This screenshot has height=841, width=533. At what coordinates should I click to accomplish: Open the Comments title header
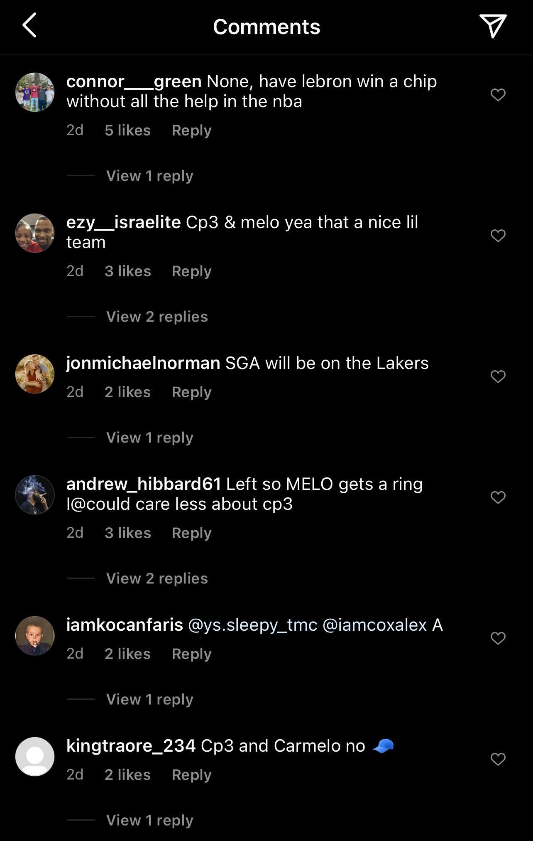point(266,27)
